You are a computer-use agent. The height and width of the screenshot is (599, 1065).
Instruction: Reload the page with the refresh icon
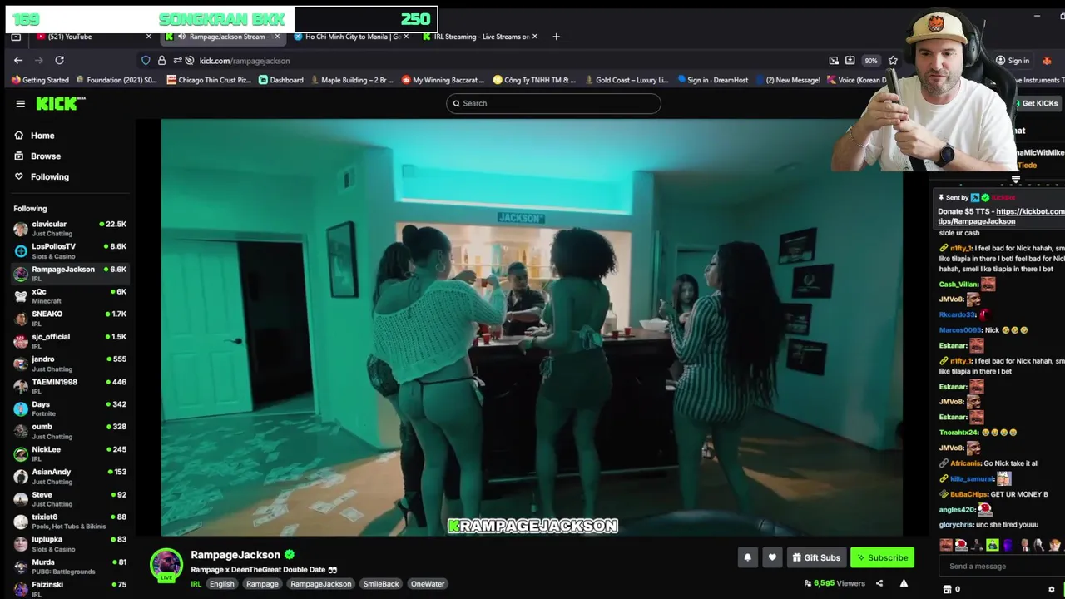59,60
